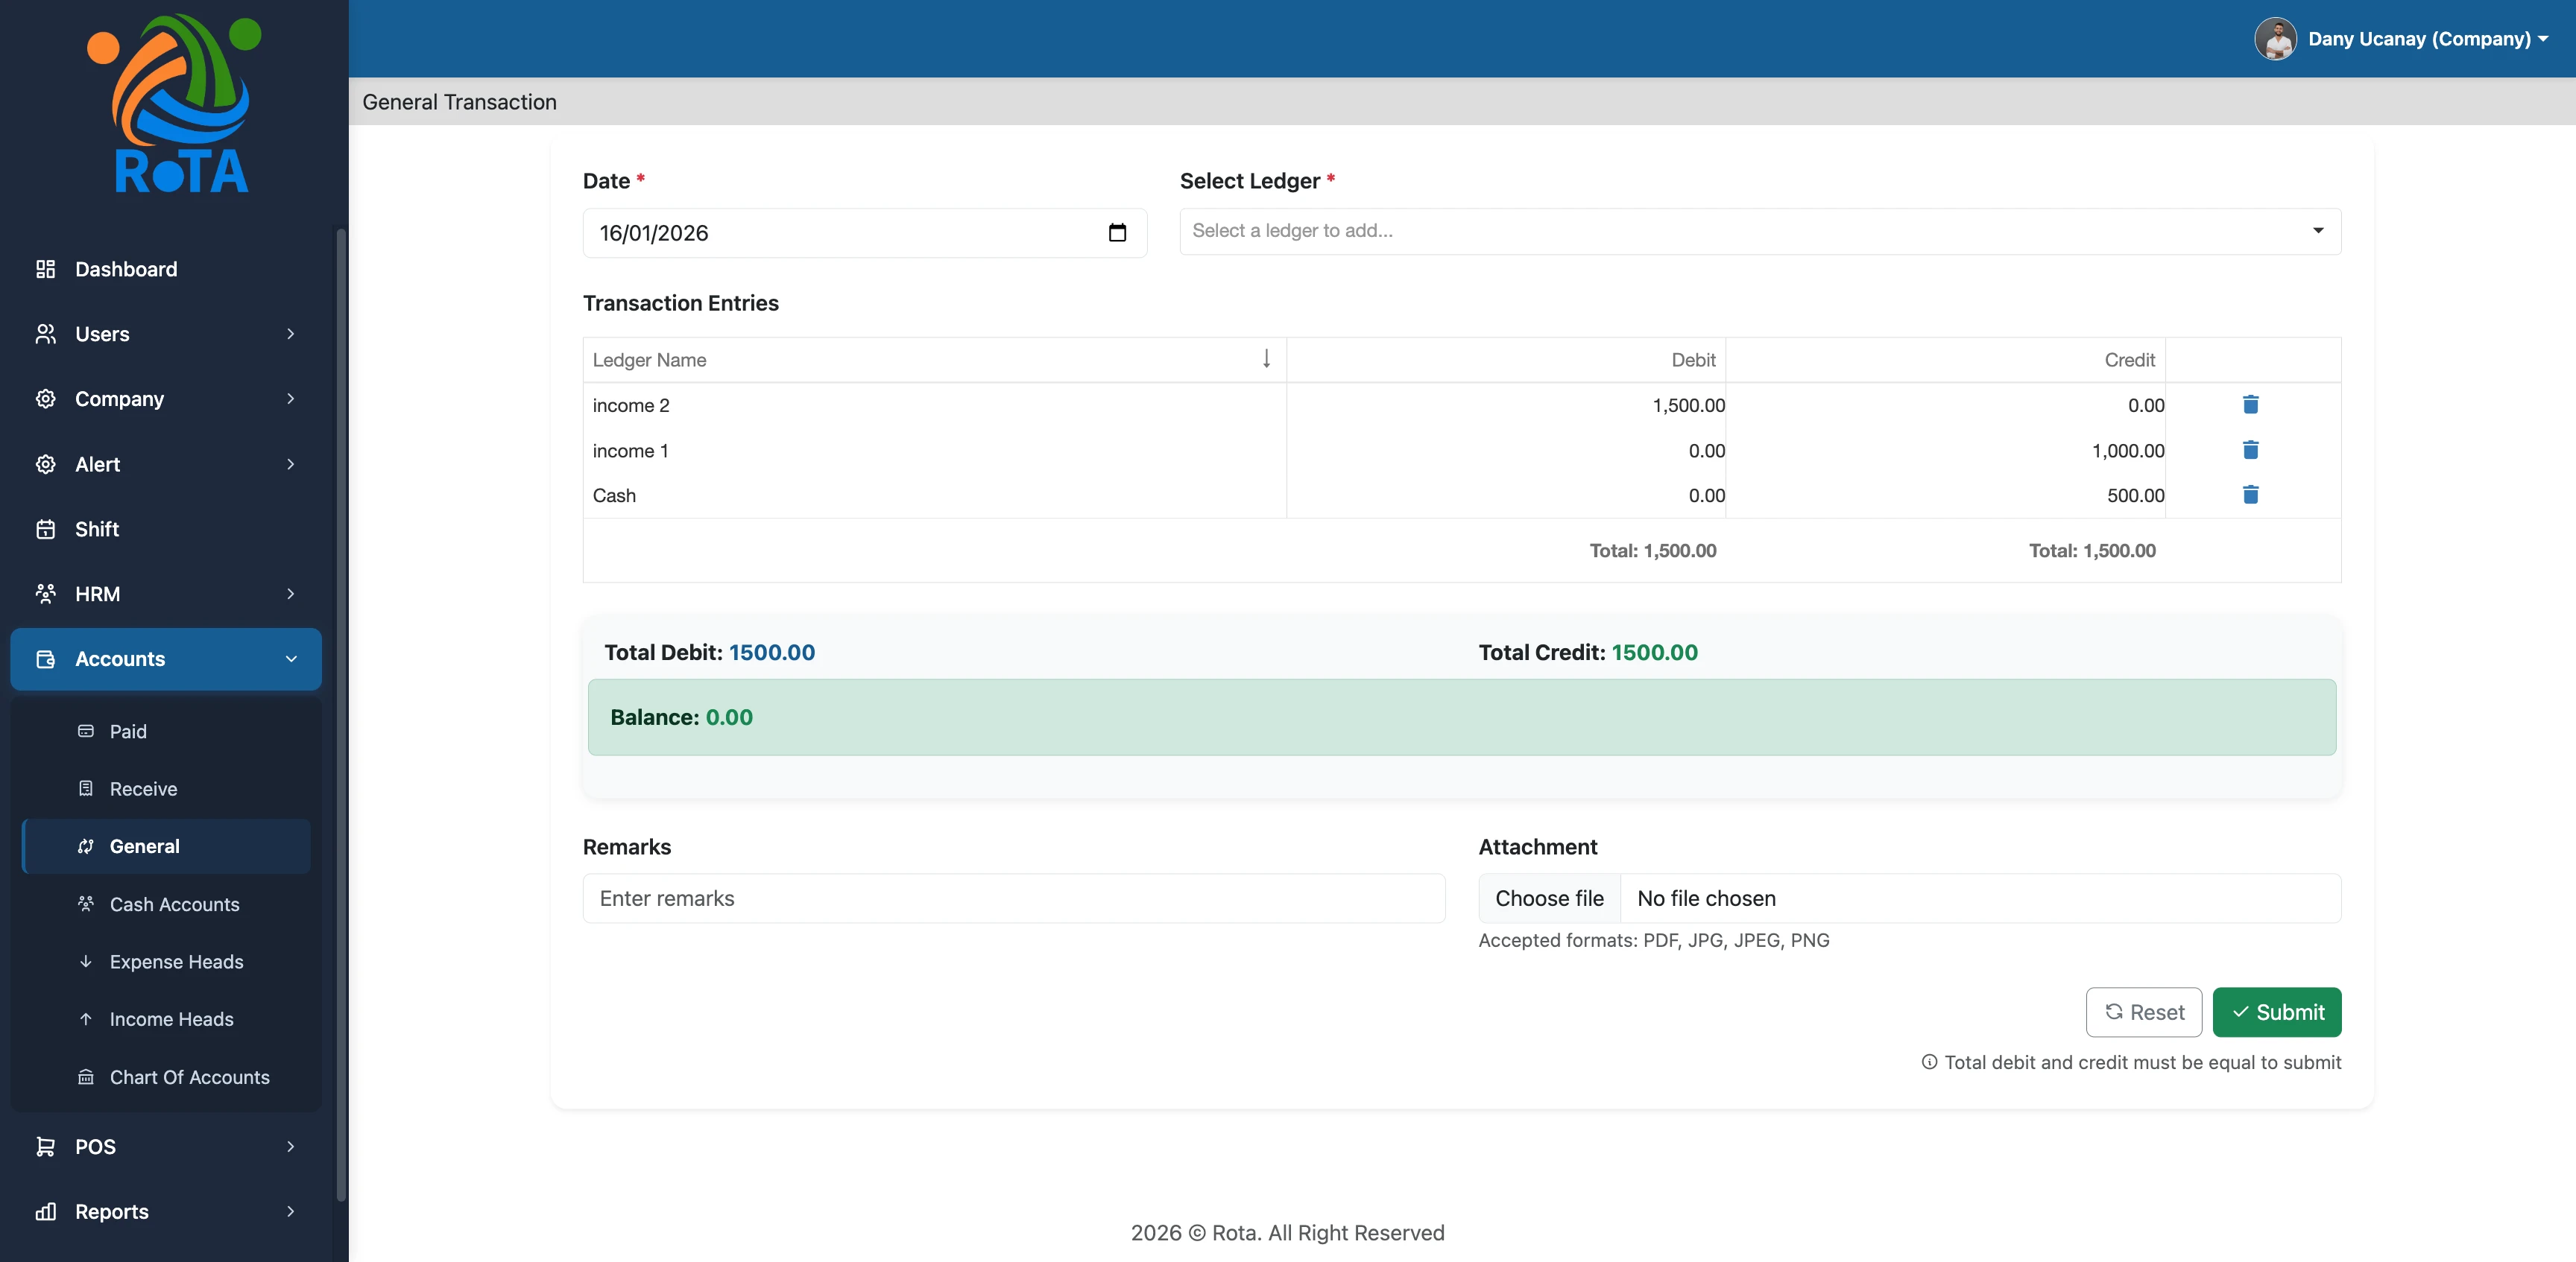Viewport: 2576px width, 1262px height.
Task: Submit the general transaction
Action: pyautogui.click(x=2276, y=1012)
